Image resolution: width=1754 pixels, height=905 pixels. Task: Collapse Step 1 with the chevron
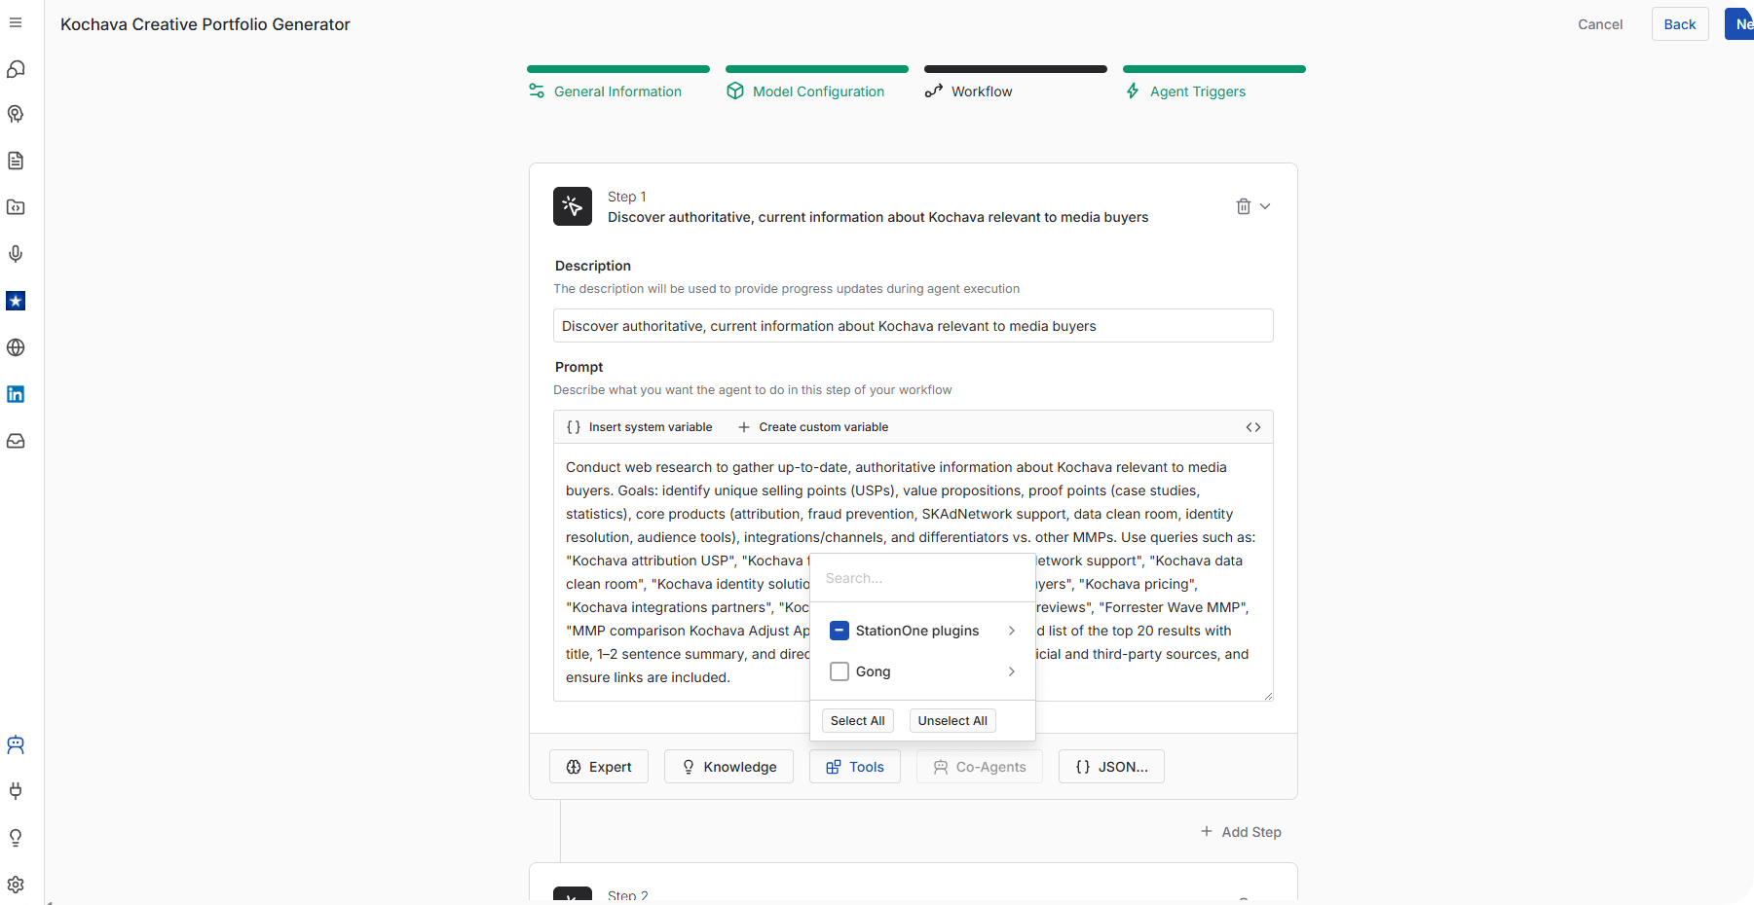point(1265,206)
